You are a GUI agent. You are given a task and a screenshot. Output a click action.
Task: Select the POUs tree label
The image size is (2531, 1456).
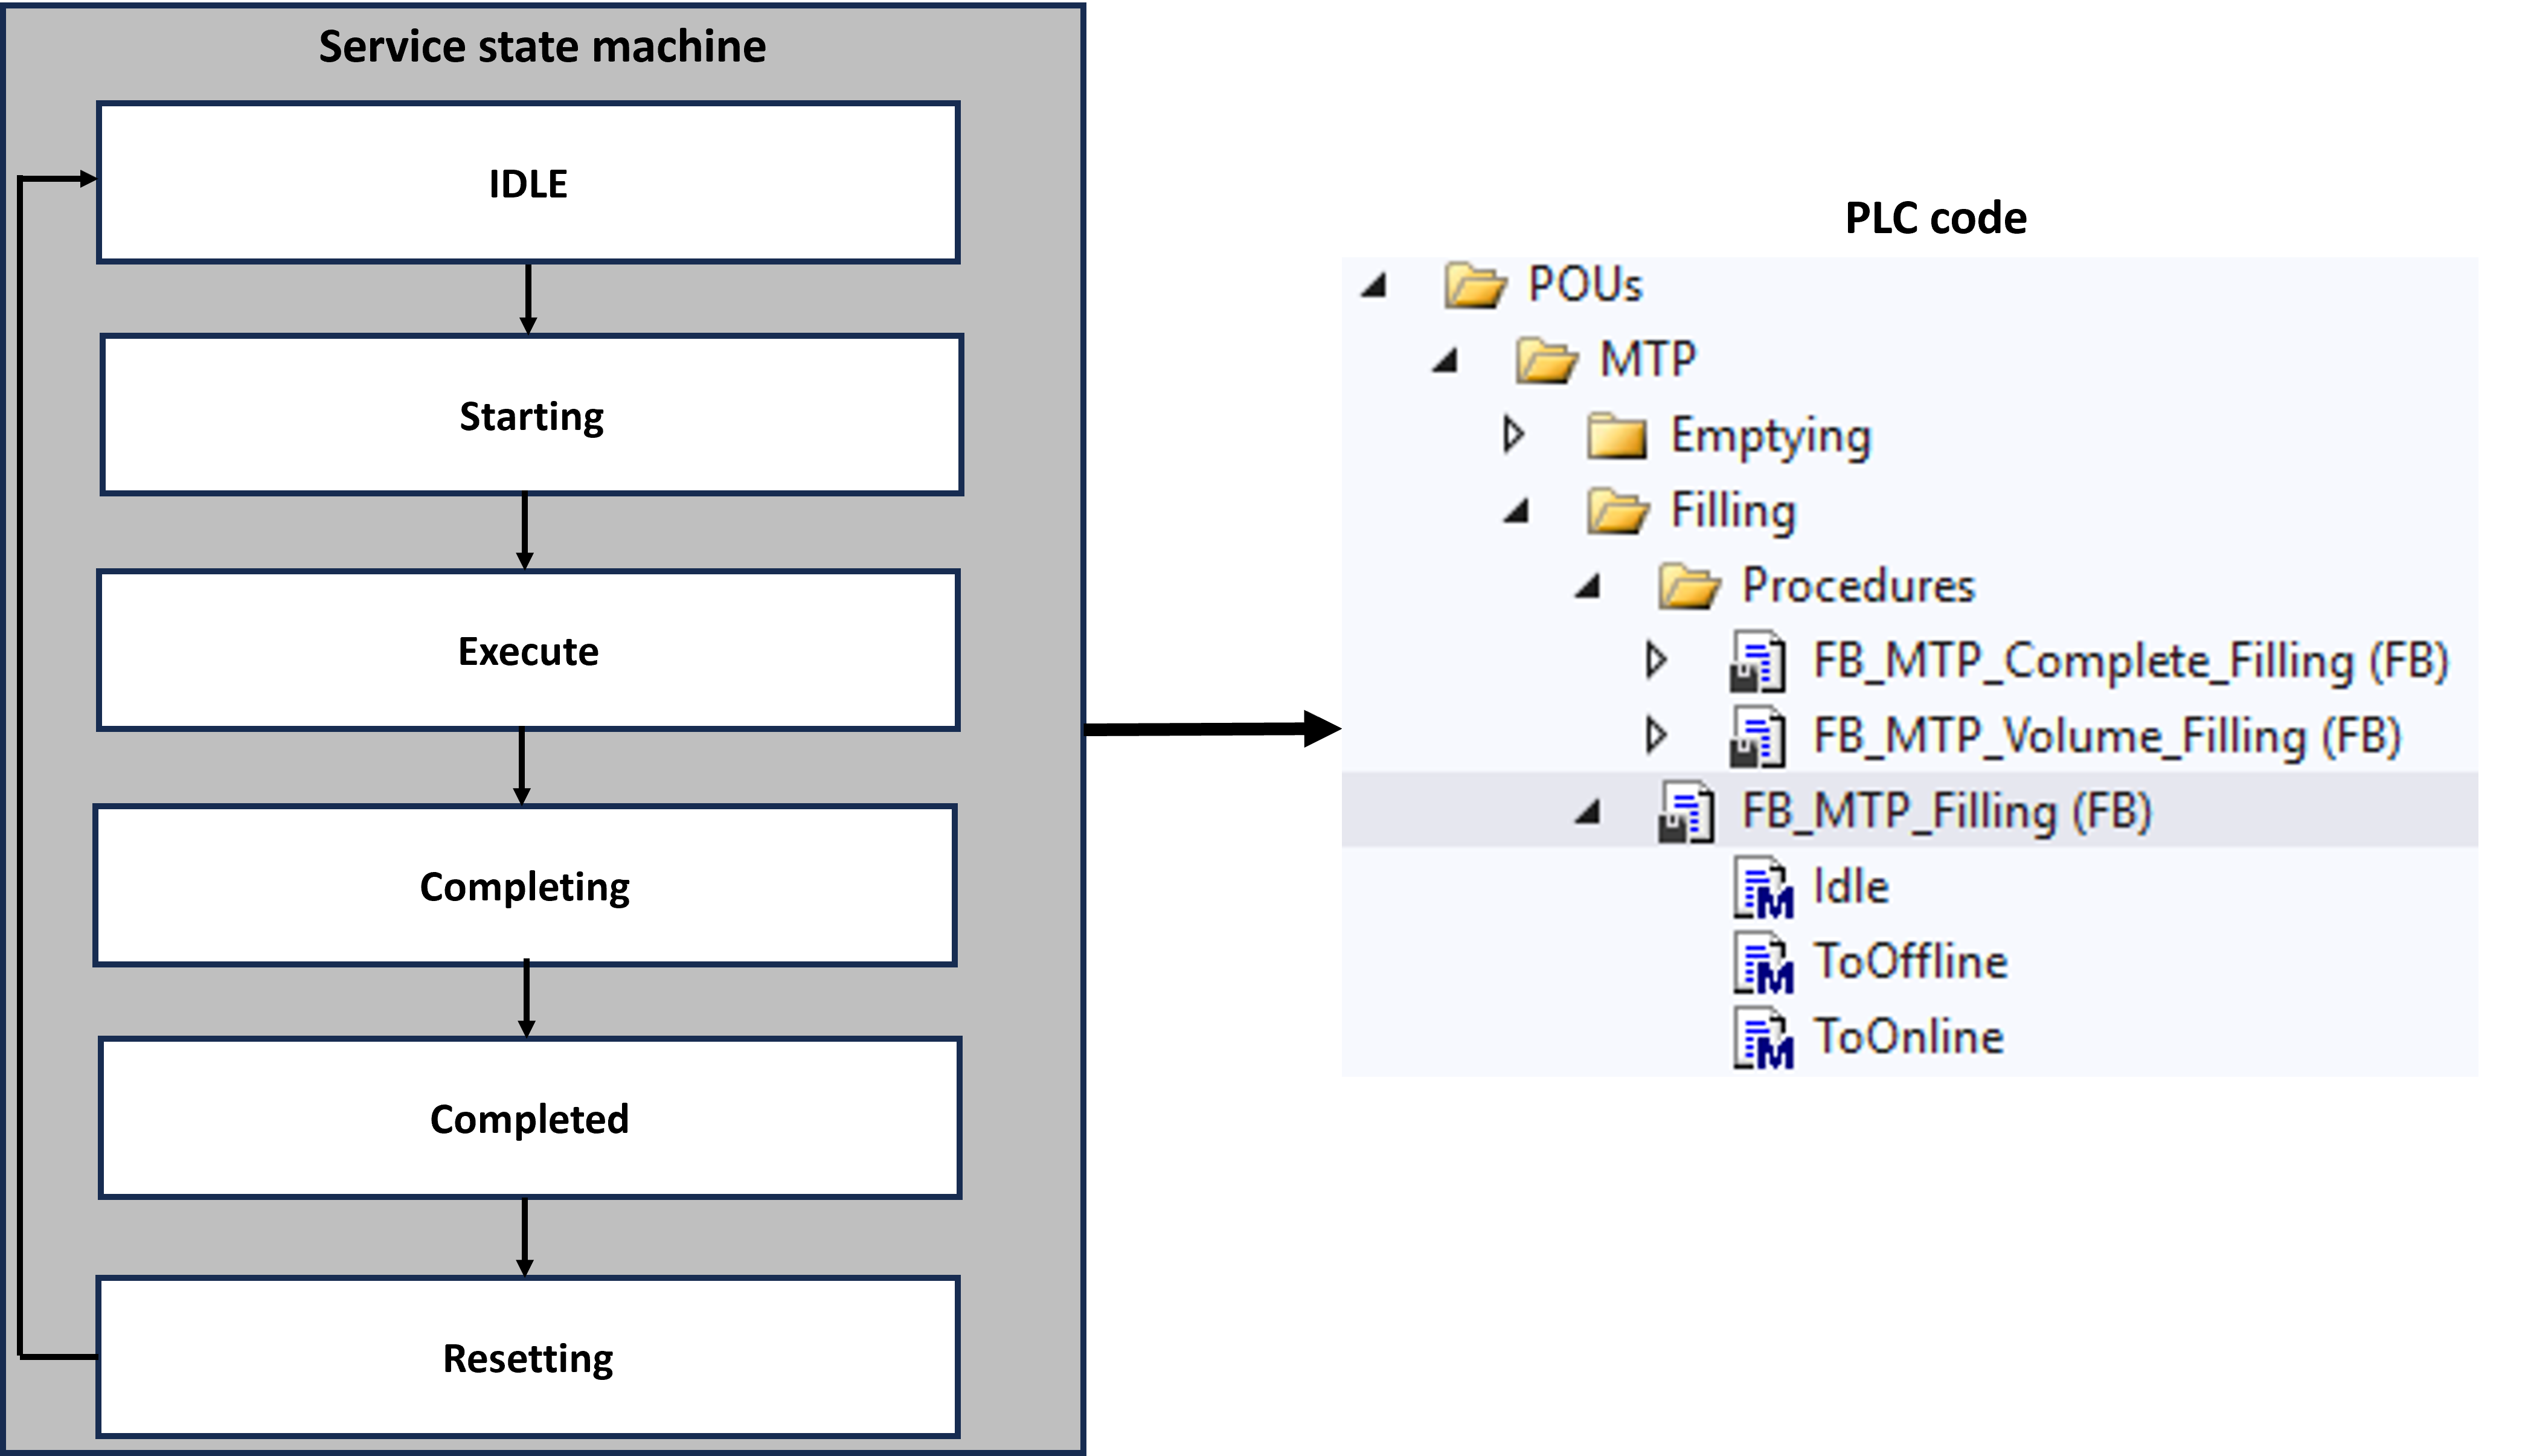coord(1585,285)
